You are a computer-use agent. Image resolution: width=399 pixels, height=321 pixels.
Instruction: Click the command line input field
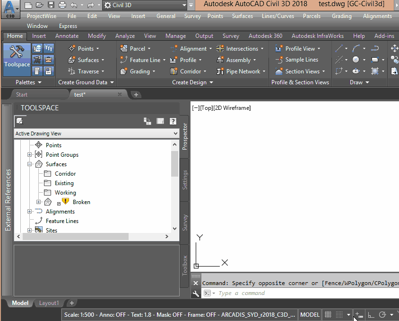(300, 293)
